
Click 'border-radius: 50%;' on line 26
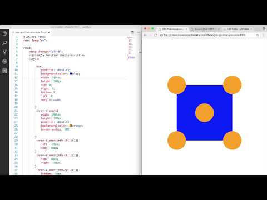point(56,129)
